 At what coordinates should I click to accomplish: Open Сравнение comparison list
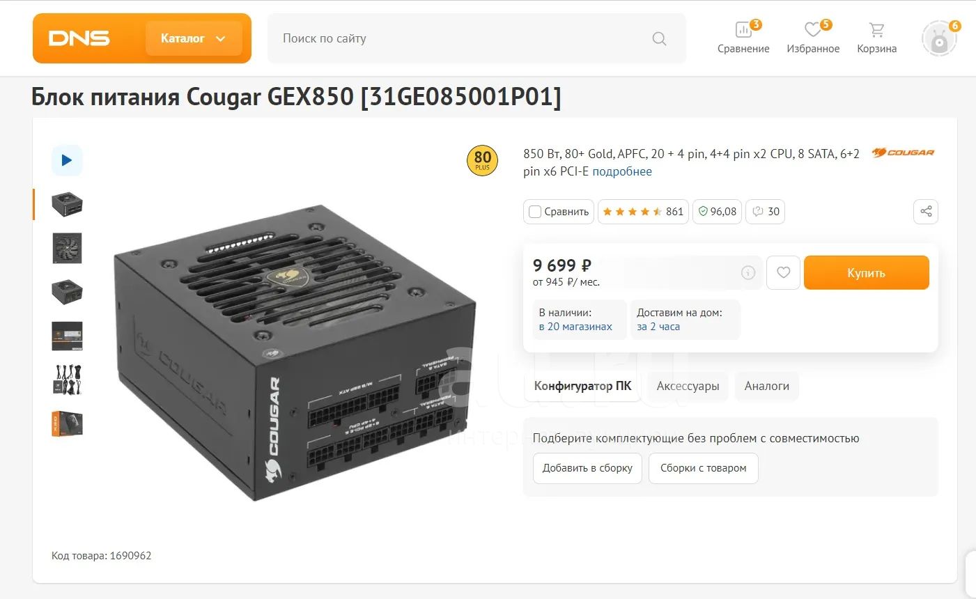[743, 38]
